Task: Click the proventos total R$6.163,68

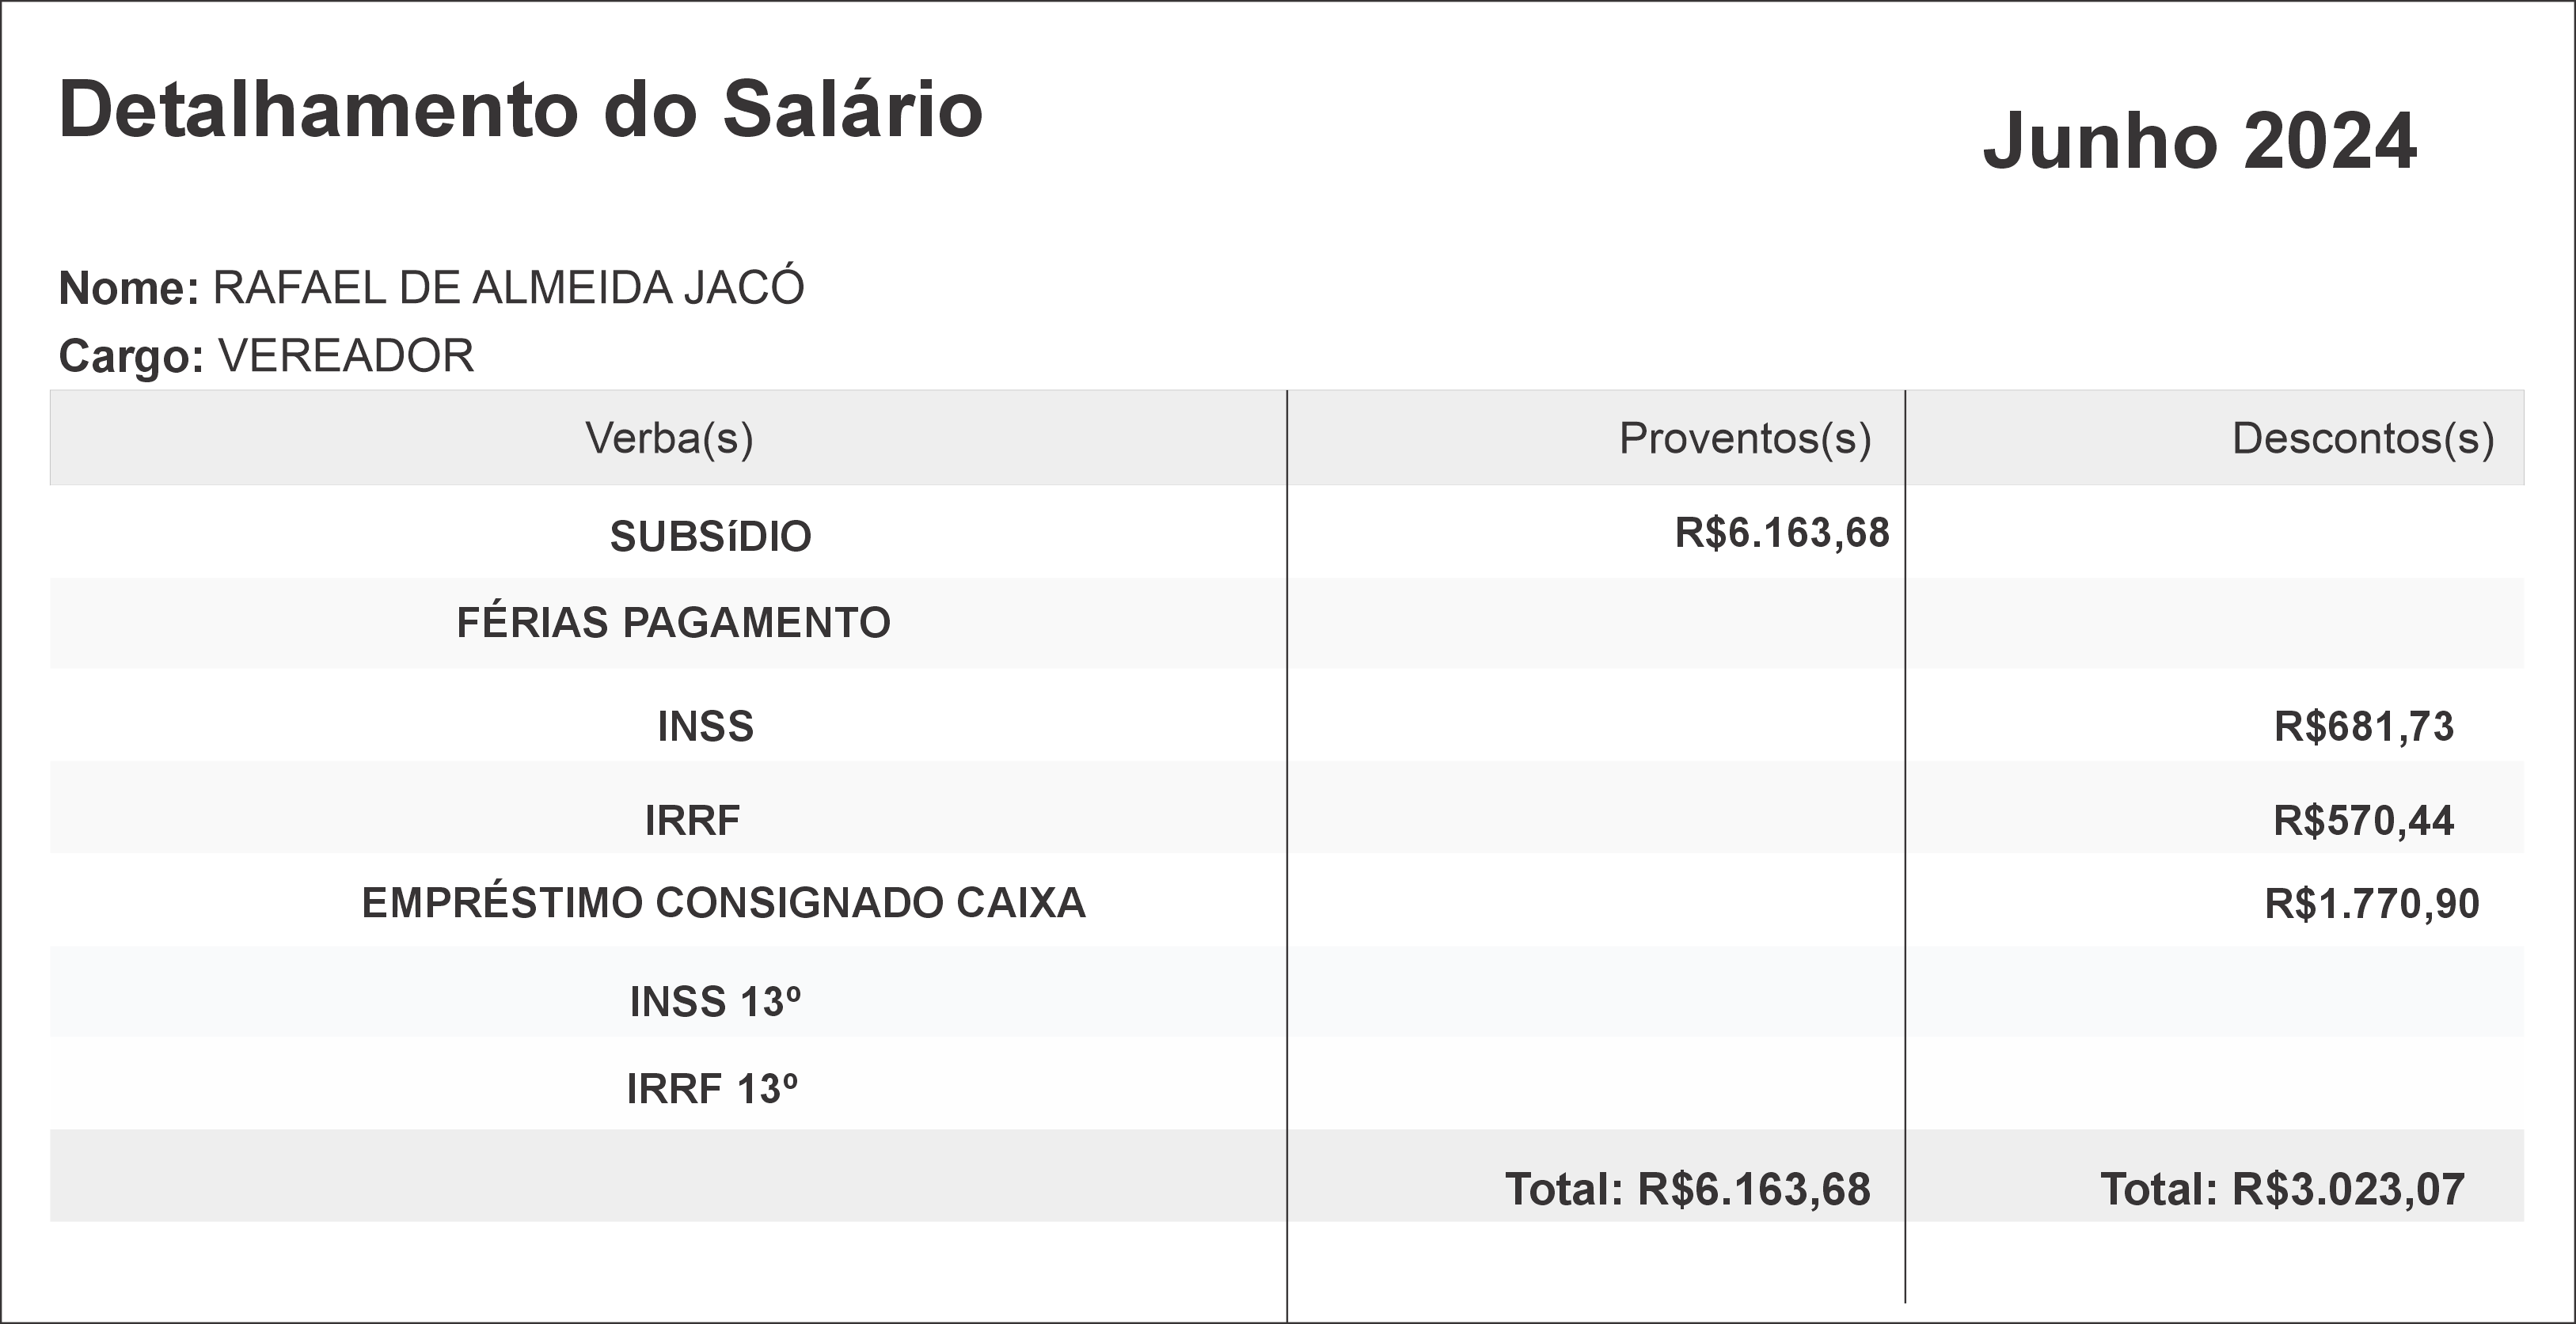Action: click(1687, 1189)
